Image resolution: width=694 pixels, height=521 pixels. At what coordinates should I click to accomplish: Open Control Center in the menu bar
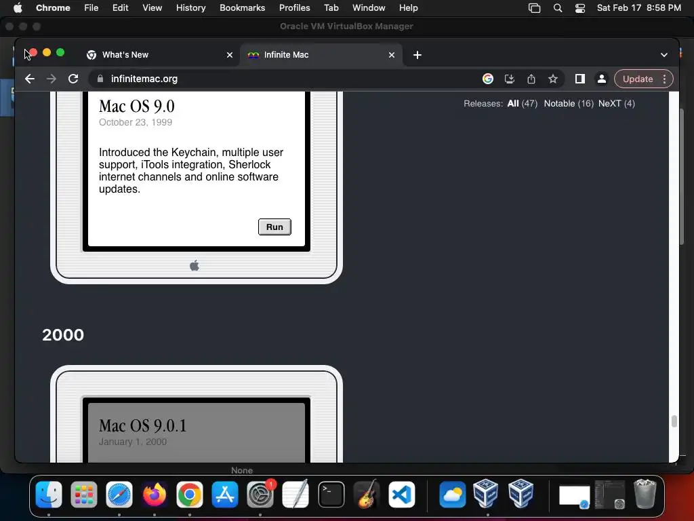pos(580,8)
